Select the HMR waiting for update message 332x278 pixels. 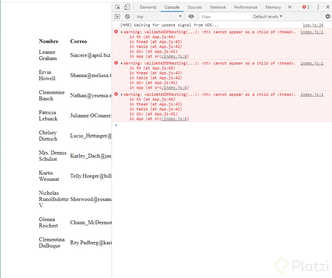point(169,25)
